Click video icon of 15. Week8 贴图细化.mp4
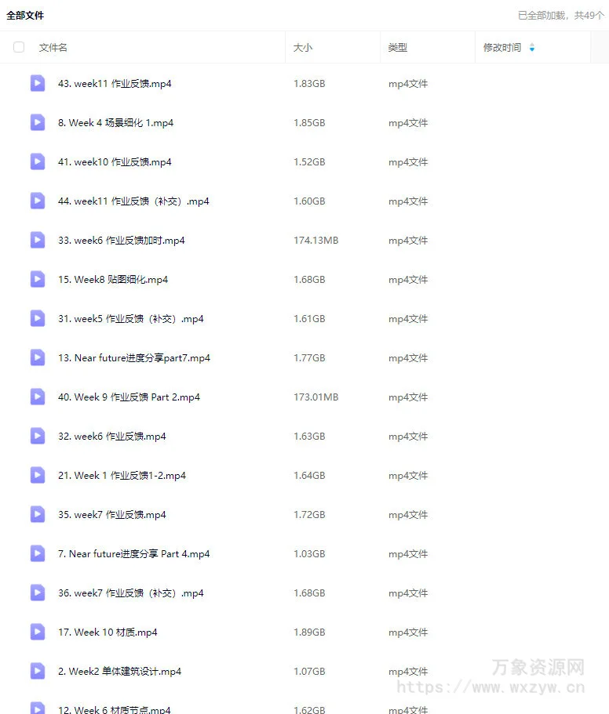Viewport: 609px width, 714px height. pyautogui.click(x=38, y=279)
